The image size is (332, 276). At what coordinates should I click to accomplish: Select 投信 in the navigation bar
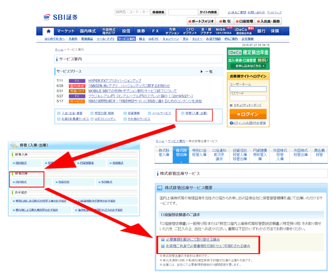tap(126, 31)
